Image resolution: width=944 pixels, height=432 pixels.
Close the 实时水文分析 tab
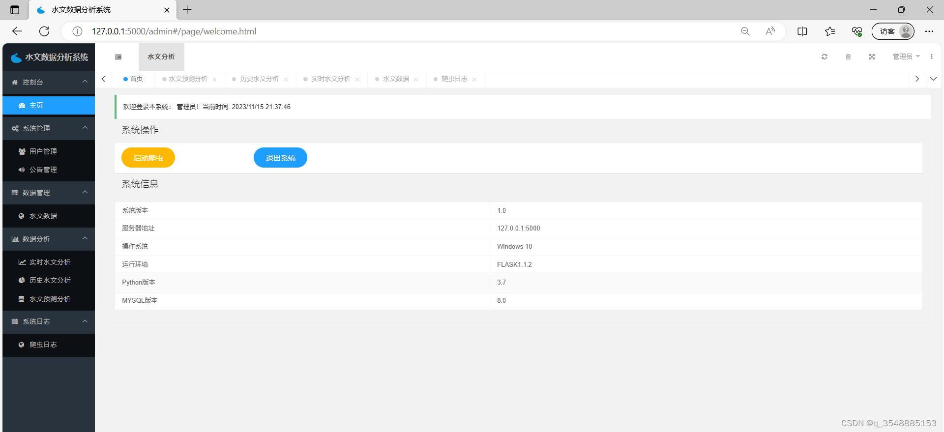(x=357, y=80)
